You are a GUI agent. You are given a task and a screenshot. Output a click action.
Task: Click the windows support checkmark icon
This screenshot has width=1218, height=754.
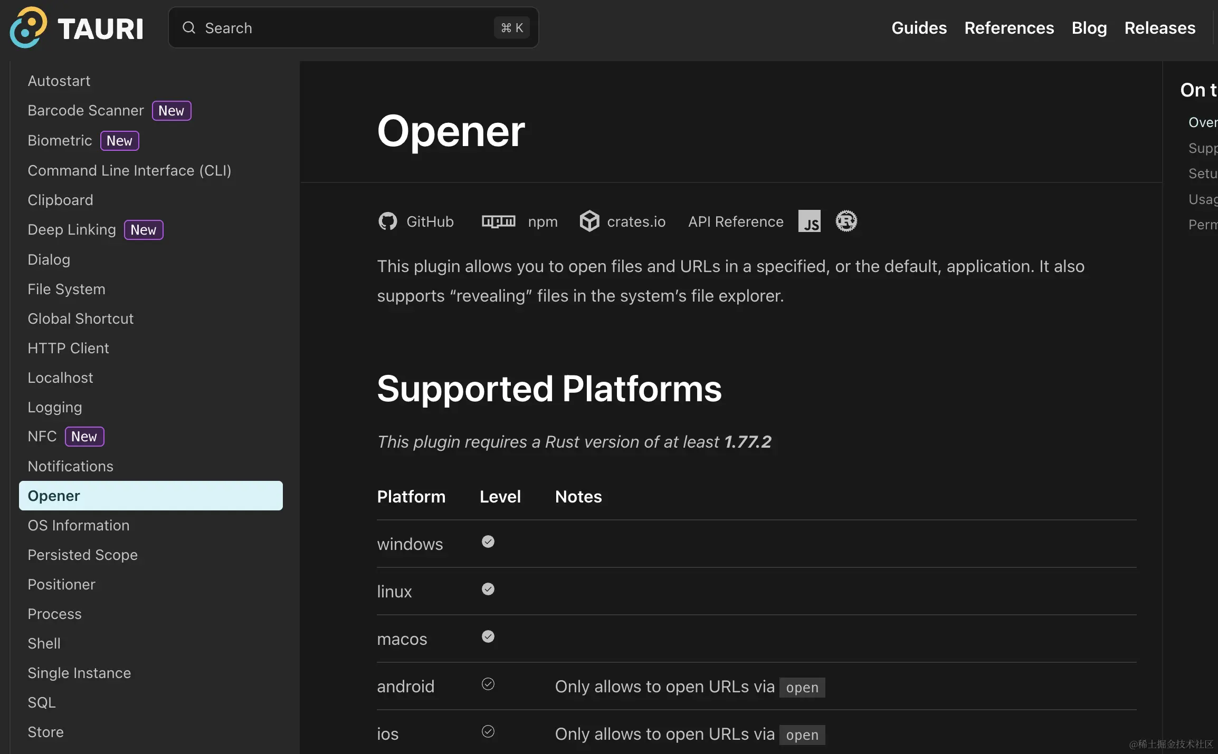coord(488,542)
